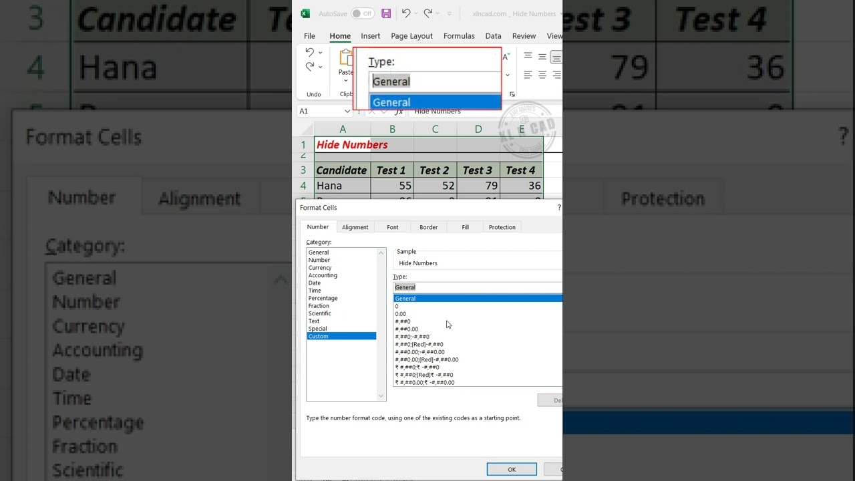This screenshot has height=481, width=855.
Task: Click the Center alignment icon
Action: (x=542, y=75)
